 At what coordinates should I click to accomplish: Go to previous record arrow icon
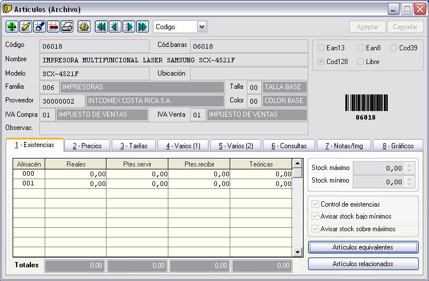pos(115,27)
